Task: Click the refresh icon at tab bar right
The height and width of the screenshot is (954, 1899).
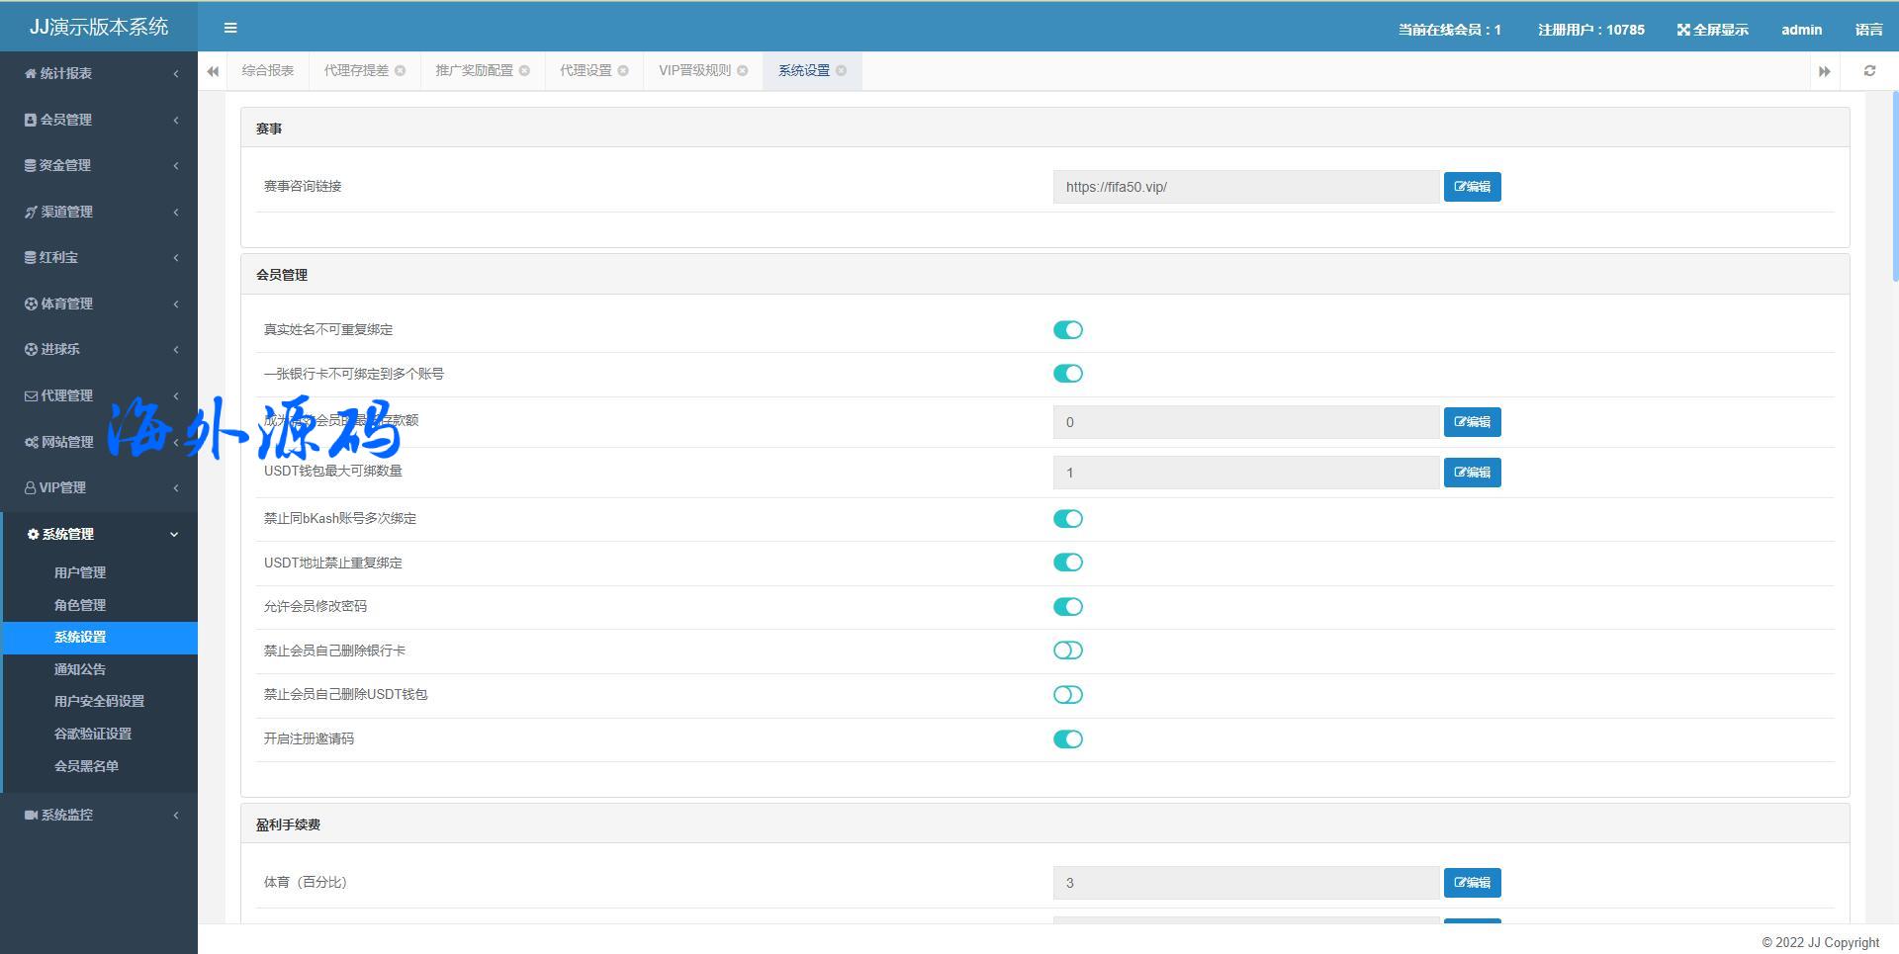Action: click(1869, 71)
